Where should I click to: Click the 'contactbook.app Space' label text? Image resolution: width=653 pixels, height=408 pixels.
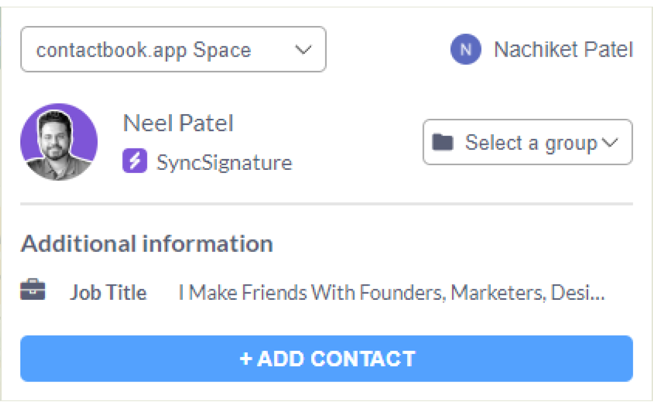coord(144,50)
